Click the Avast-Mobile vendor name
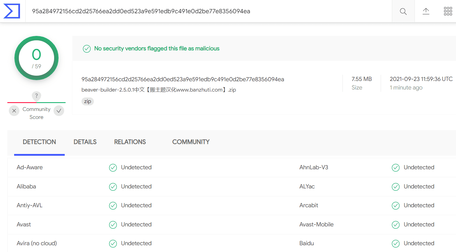Screen dimensions: 456x252 pos(316,224)
